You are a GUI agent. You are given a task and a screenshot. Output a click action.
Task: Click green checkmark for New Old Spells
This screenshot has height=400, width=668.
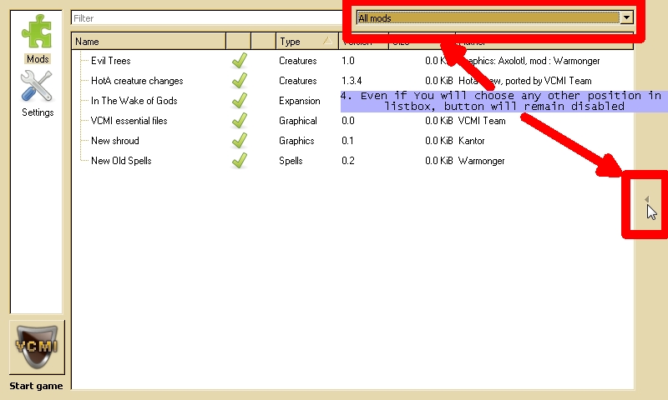[x=239, y=161]
